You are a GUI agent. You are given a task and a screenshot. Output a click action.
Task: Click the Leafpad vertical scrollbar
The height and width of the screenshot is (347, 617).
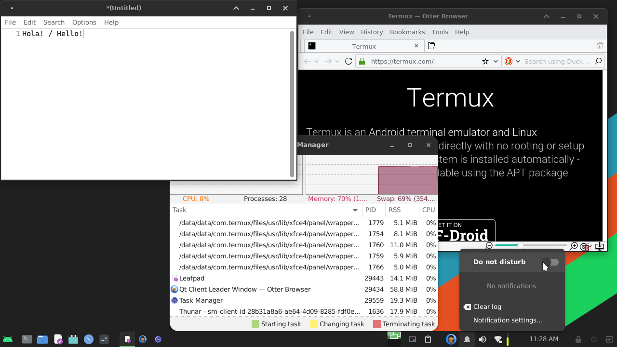(292, 104)
